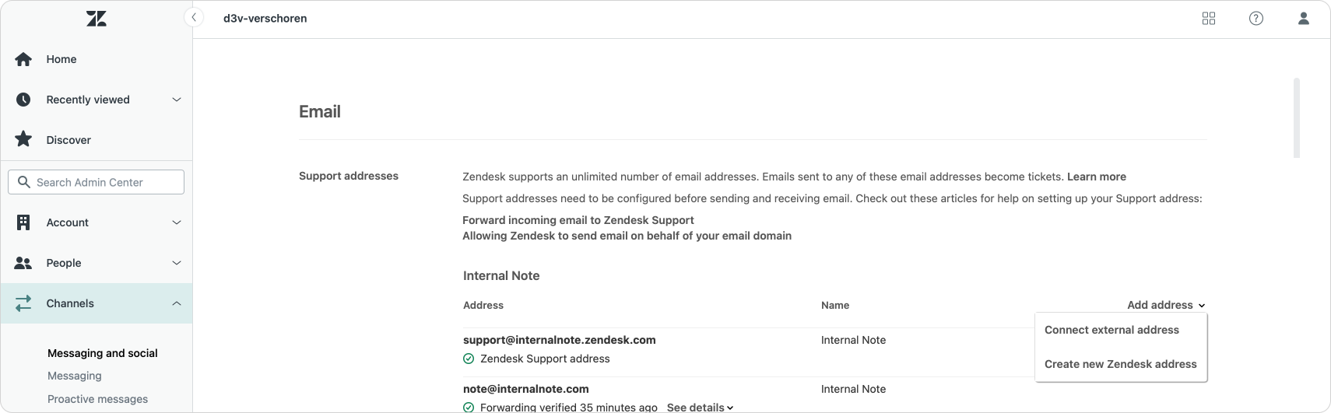
Task: Expand the Recently viewed section
Action: tap(177, 100)
